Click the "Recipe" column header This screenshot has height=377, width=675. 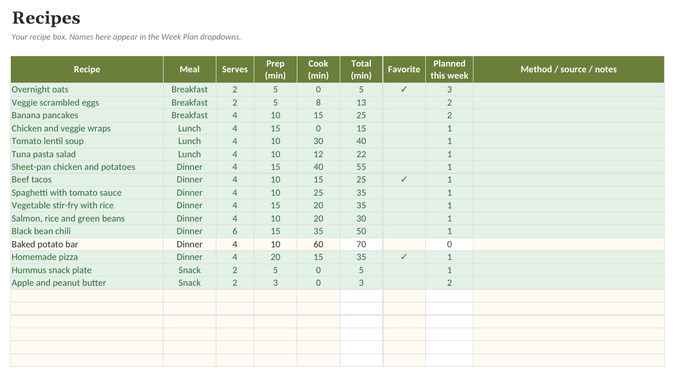pyautogui.click(x=87, y=69)
